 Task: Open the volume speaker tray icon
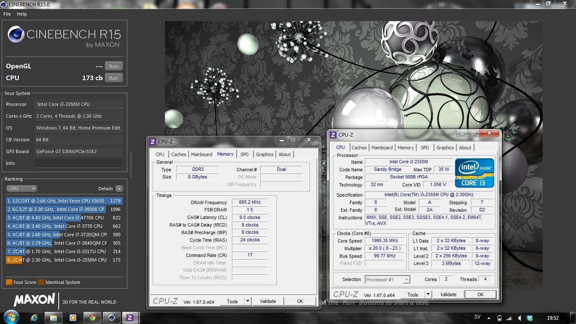tap(519, 318)
